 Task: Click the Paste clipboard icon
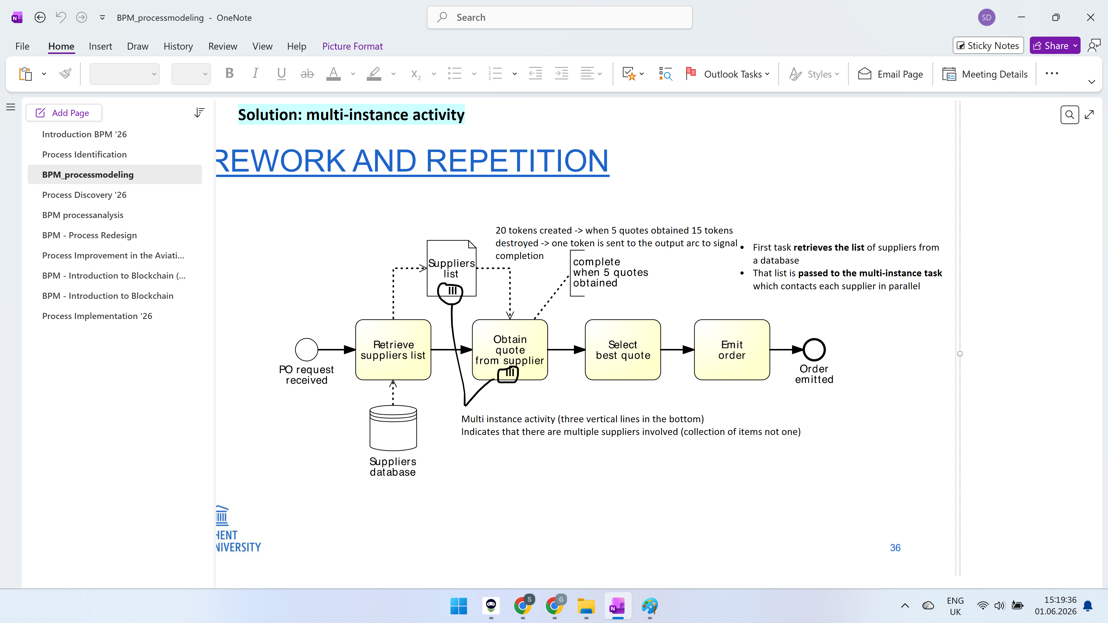click(x=25, y=74)
